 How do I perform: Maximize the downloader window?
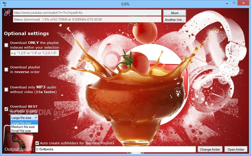pyautogui.click(x=234, y=3)
